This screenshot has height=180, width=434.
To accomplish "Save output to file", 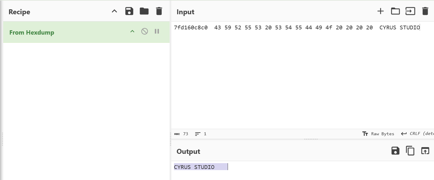I will 395,151.
